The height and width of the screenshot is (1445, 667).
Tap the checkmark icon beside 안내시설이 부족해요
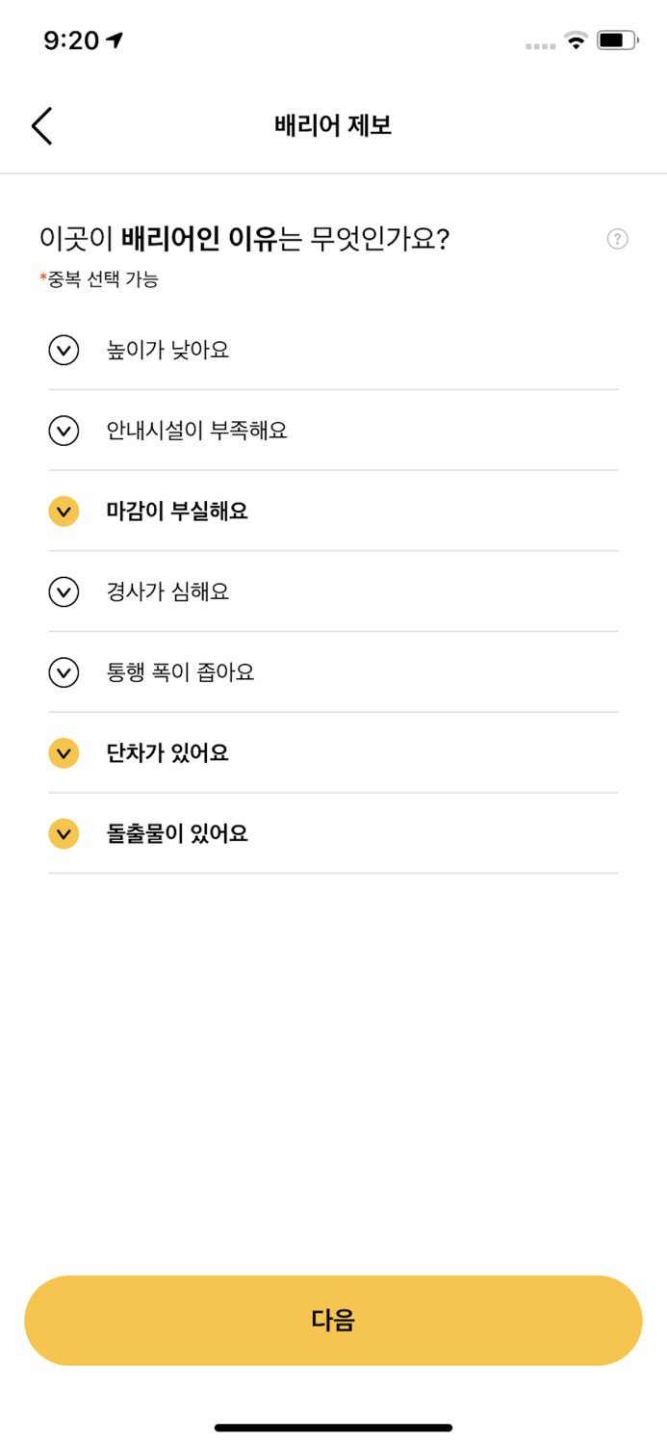(x=63, y=431)
